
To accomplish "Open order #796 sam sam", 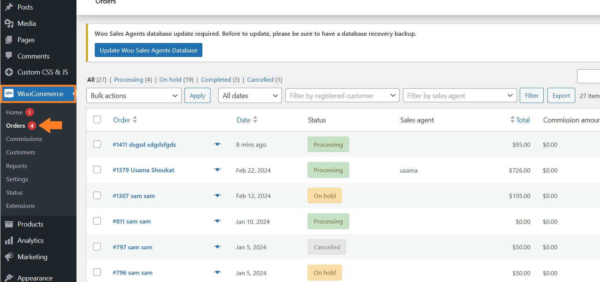I will tap(132, 272).
